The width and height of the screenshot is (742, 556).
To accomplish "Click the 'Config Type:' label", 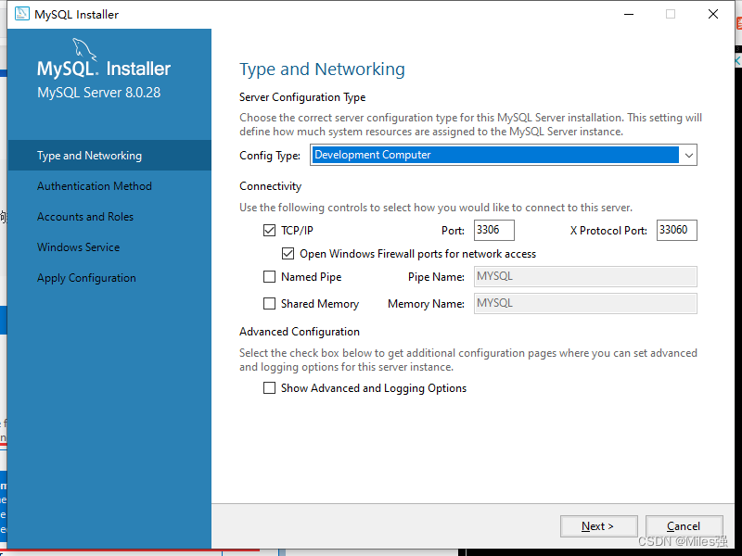I will coord(270,156).
